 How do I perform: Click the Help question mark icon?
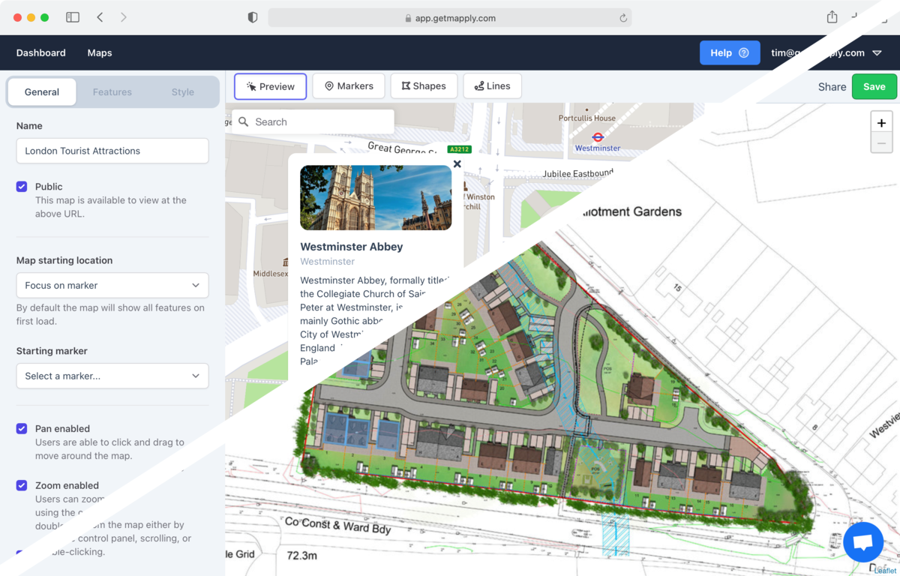pos(744,53)
